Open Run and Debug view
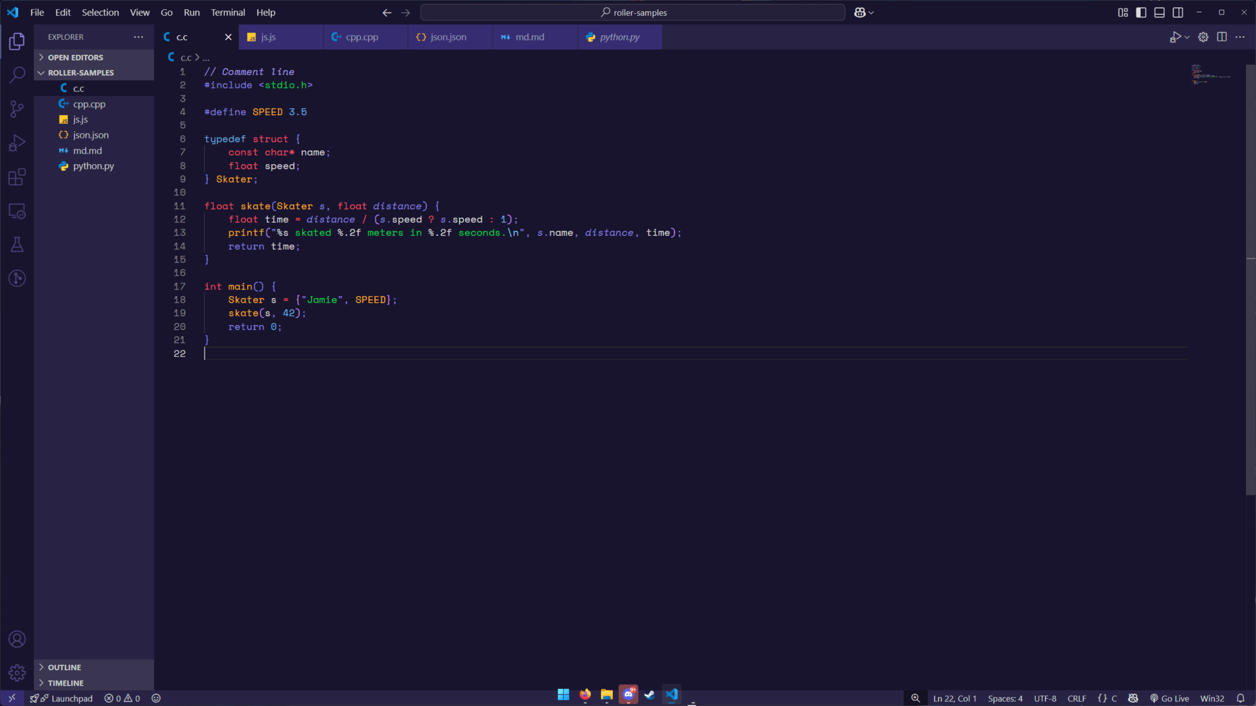The width and height of the screenshot is (1256, 706). [17, 143]
